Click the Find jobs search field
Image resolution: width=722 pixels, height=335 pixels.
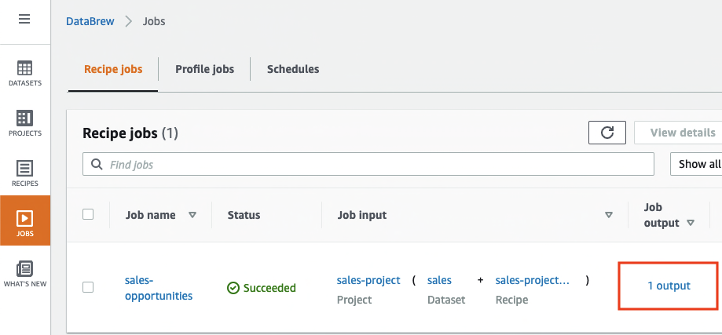(377, 165)
